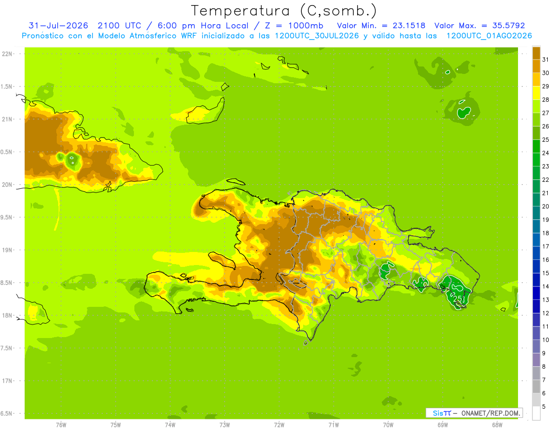558x431 pixels.
Task: Click the "20N" latitude axis label
Action: click(x=7, y=185)
